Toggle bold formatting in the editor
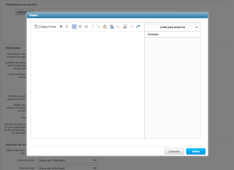The width and height of the screenshot is (234, 170). [x=61, y=26]
